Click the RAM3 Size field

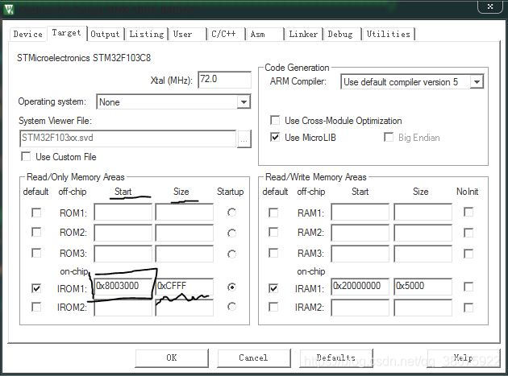[423, 253]
